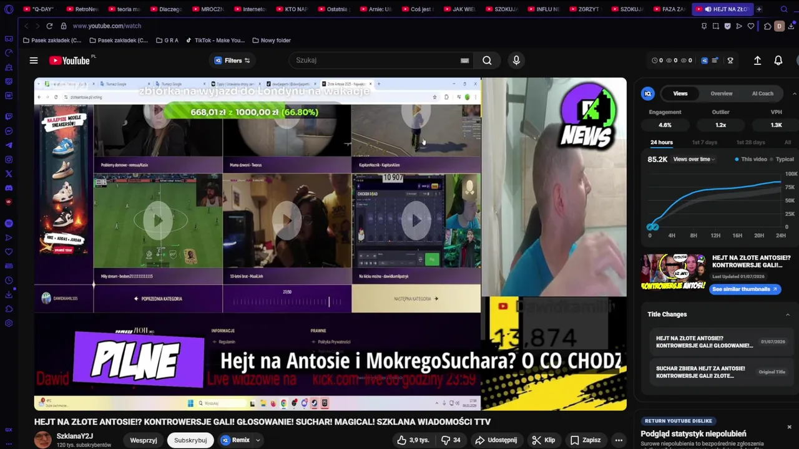
Task: Click Subskrybuj to subscribe to the channel
Action: tap(190, 440)
